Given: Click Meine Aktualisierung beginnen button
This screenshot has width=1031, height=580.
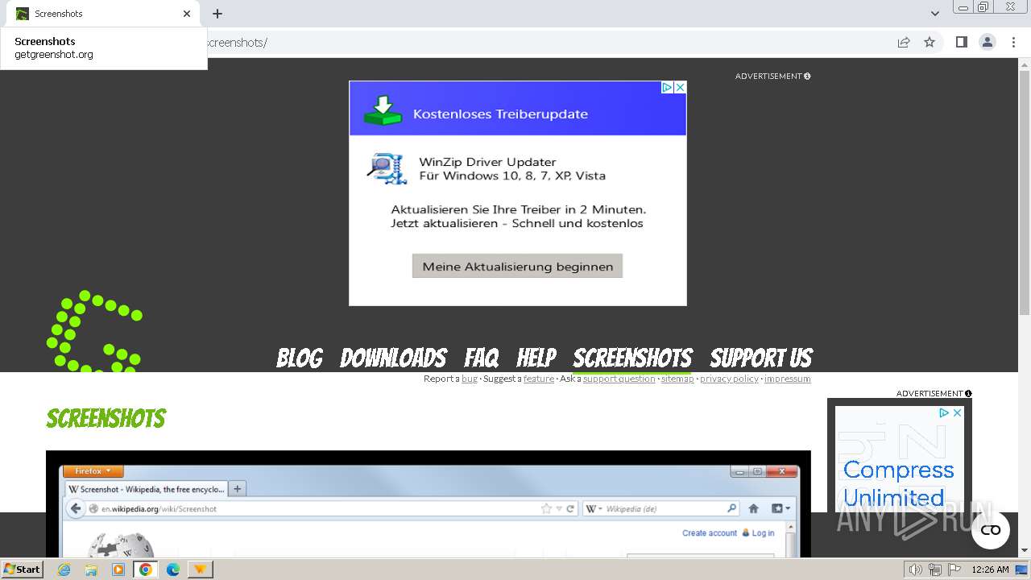Looking at the screenshot, I should point(517,266).
